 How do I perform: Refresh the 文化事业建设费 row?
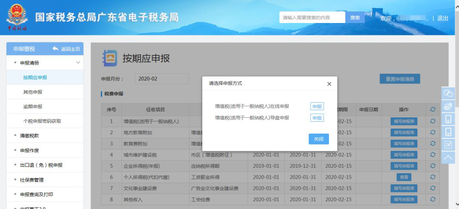pos(433,188)
